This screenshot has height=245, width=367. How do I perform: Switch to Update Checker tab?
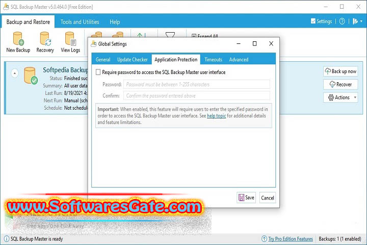[133, 60]
